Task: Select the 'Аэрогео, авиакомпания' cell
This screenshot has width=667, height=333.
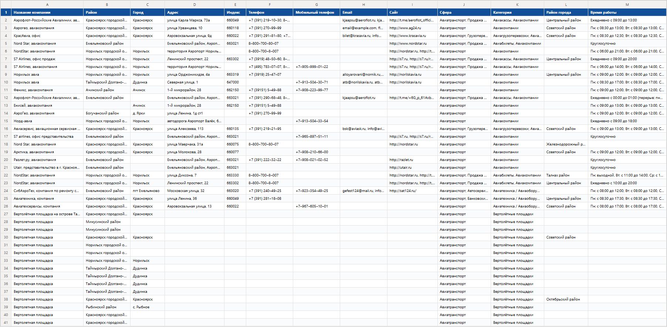Action: pos(47,28)
